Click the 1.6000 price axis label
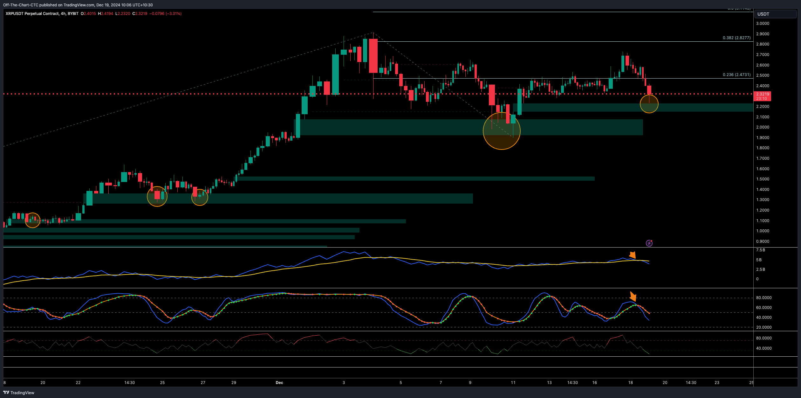Viewport: 801px width, 398px height. coord(763,169)
